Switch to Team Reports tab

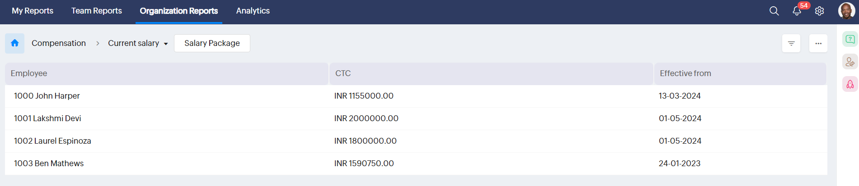click(97, 11)
